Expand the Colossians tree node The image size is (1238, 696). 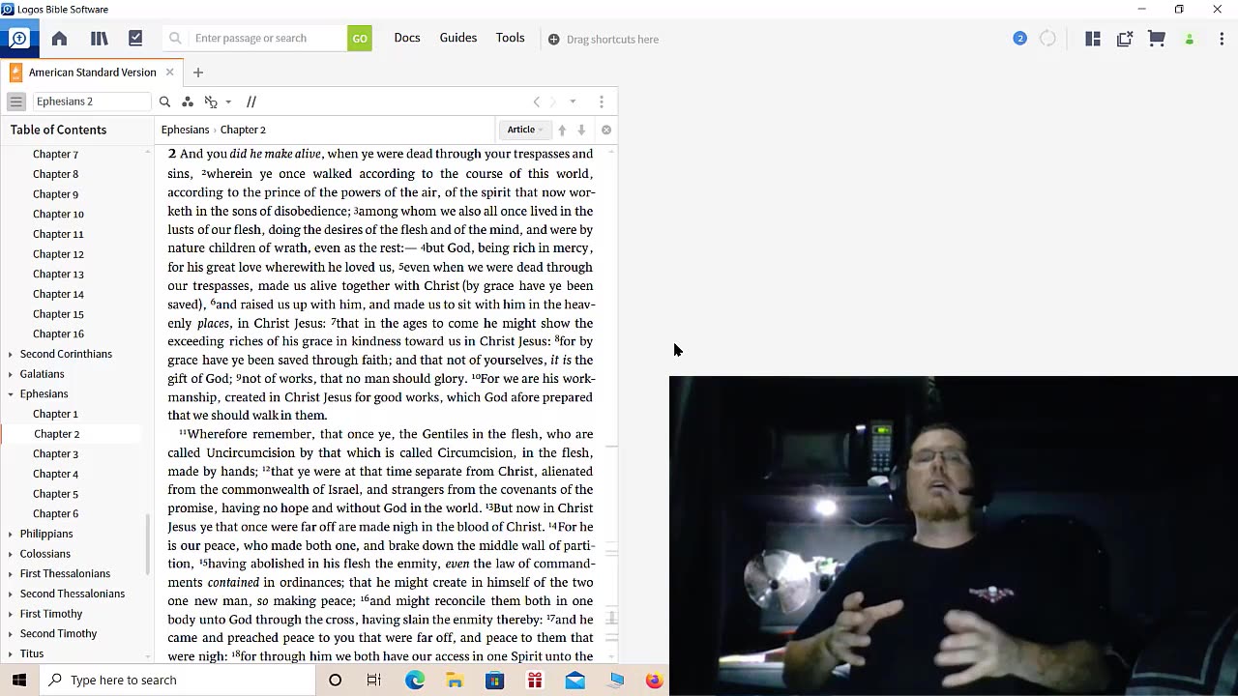[11, 554]
